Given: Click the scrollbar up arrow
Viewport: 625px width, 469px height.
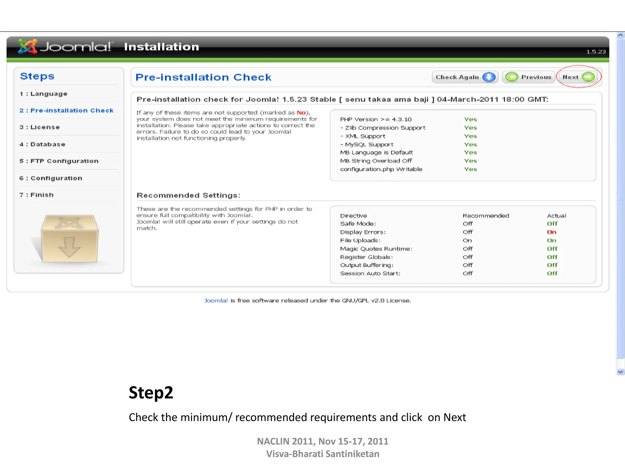Looking at the screenshot, I should [x=620, y=35].
